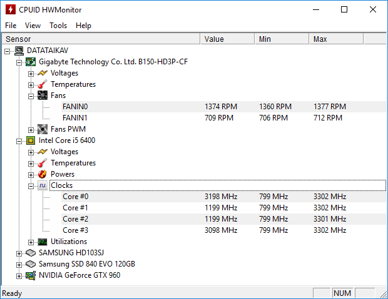Collapse the Intel Core i5 6400 node

[x=19, y=141]
